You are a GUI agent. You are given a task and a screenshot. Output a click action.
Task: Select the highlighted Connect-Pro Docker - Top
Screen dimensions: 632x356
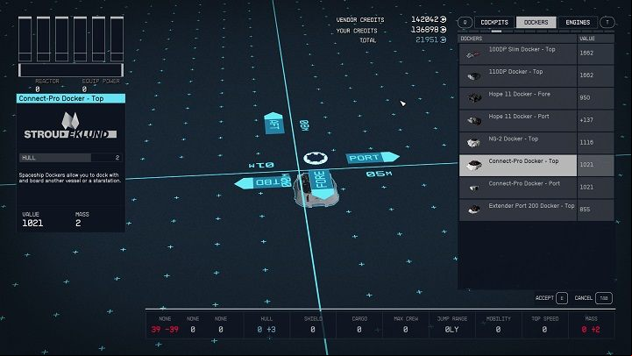pos(536,166)
